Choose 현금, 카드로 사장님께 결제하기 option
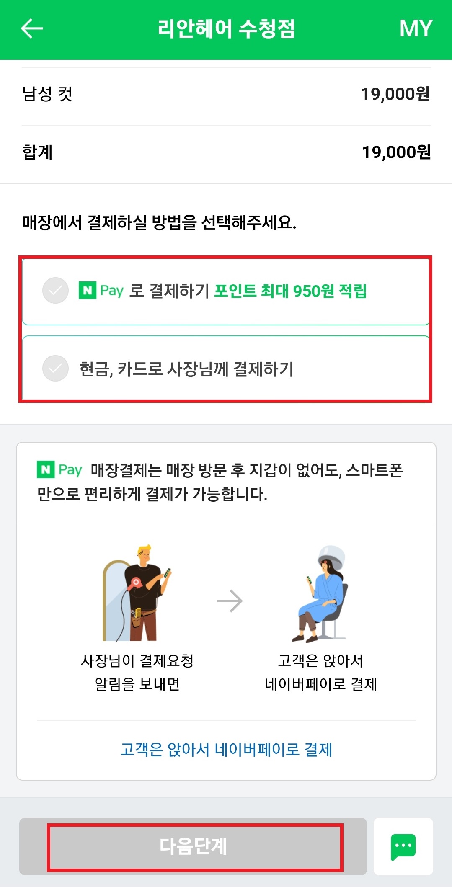The width and height of the screenshot is (452, 887). point(226,368)
